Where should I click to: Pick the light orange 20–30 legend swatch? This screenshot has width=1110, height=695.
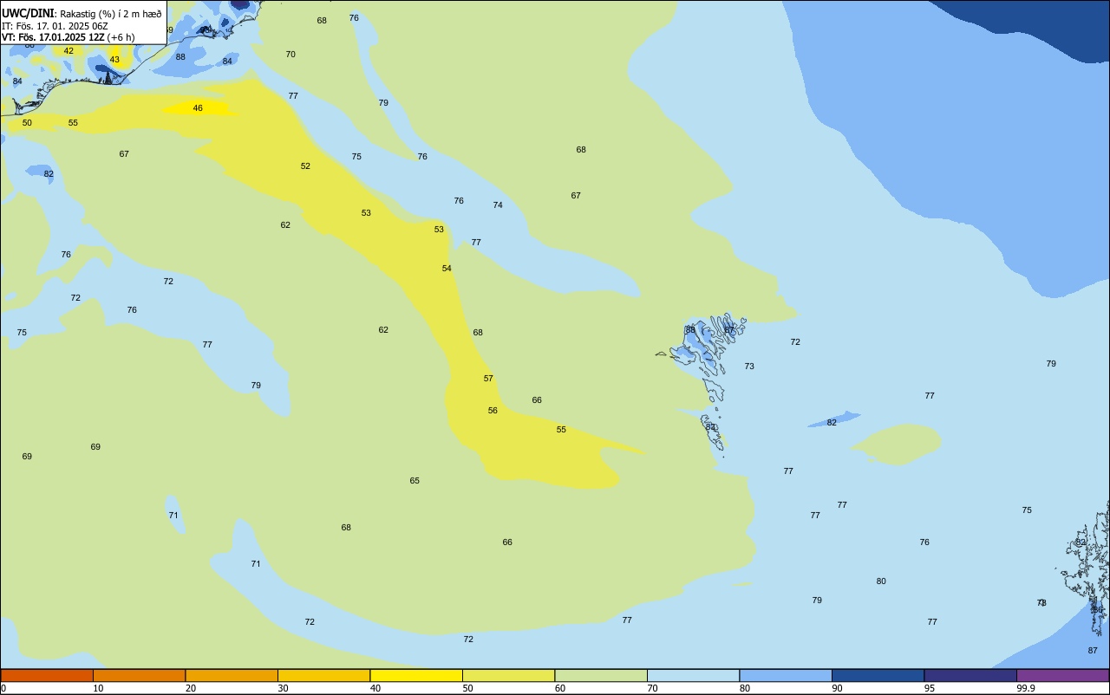point(232,675)
